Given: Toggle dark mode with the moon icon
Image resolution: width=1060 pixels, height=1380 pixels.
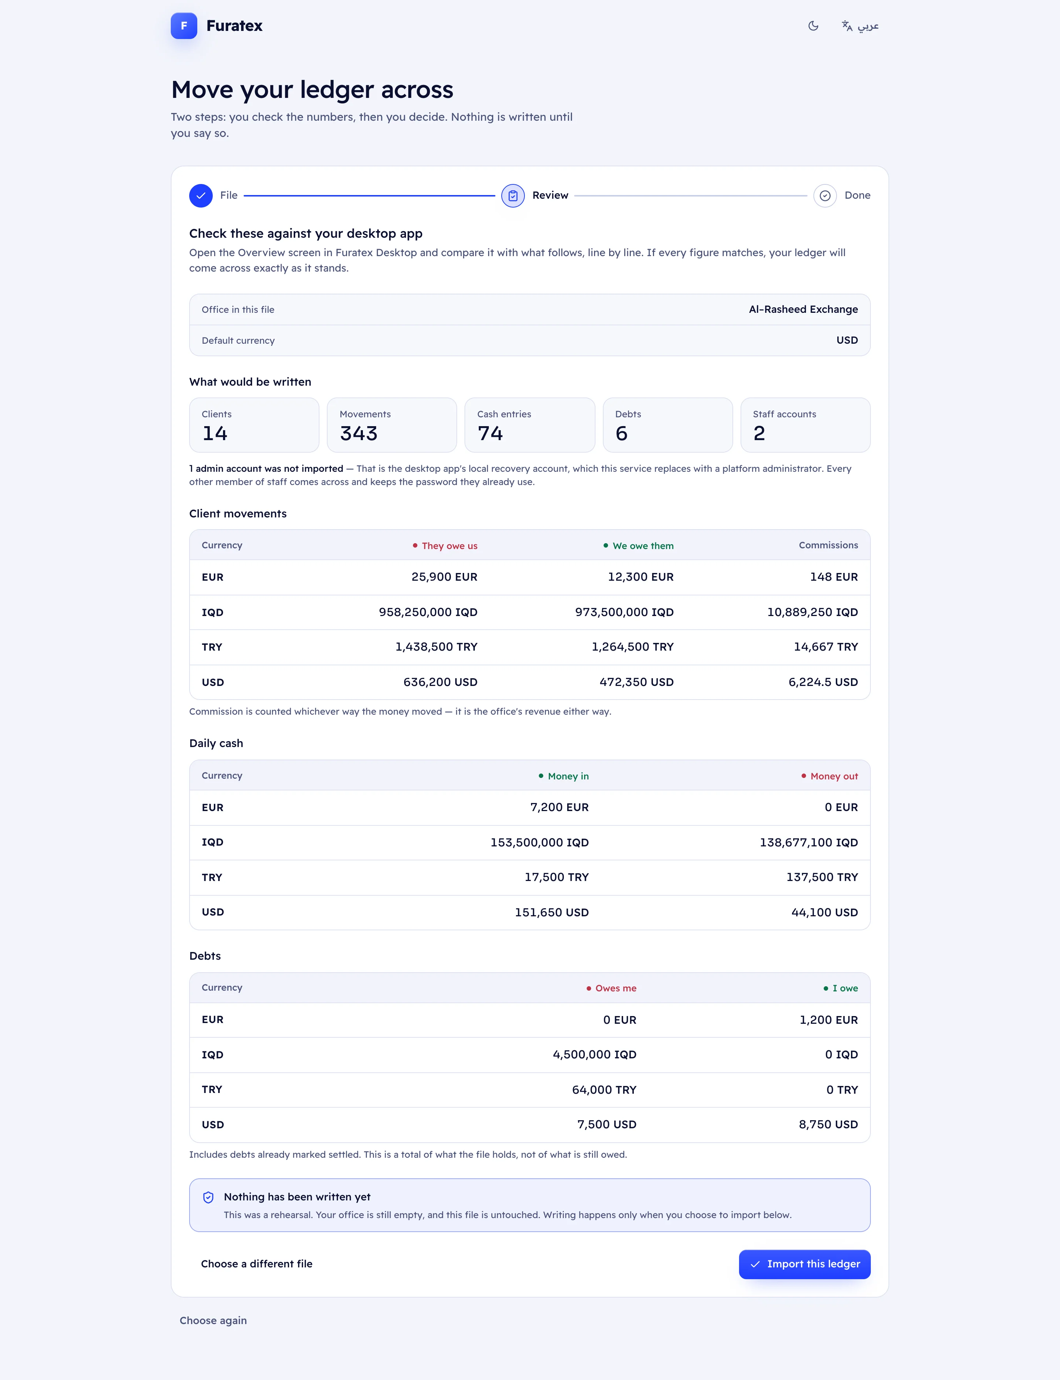Looking at the screenshot, I should click(x=813, y=26).
